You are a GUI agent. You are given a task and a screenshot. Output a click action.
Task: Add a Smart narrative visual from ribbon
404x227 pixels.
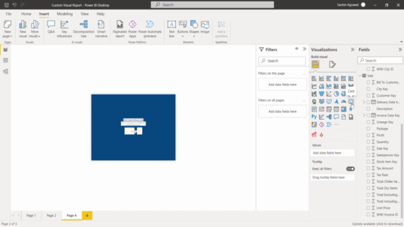point(101,29)
